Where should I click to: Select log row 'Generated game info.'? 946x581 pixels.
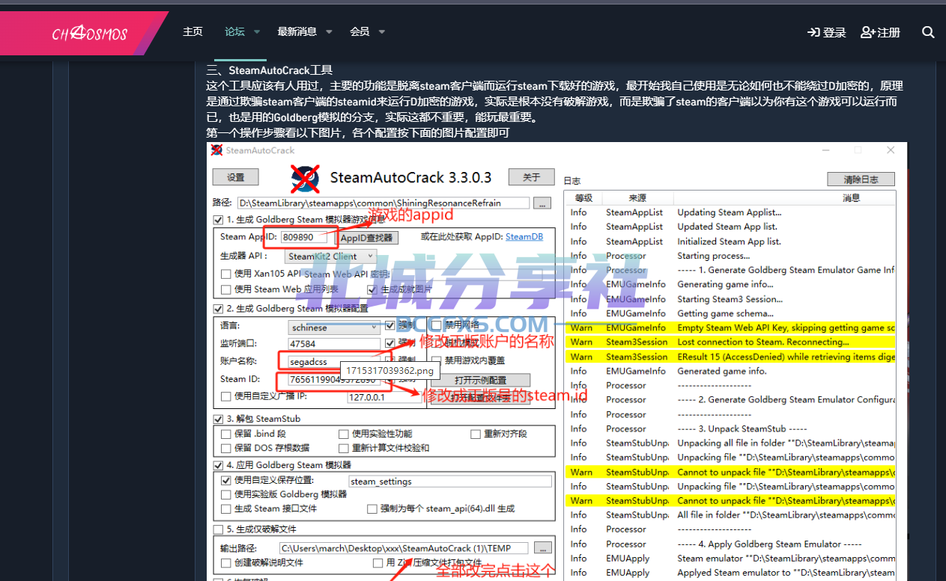coord(730,371)
